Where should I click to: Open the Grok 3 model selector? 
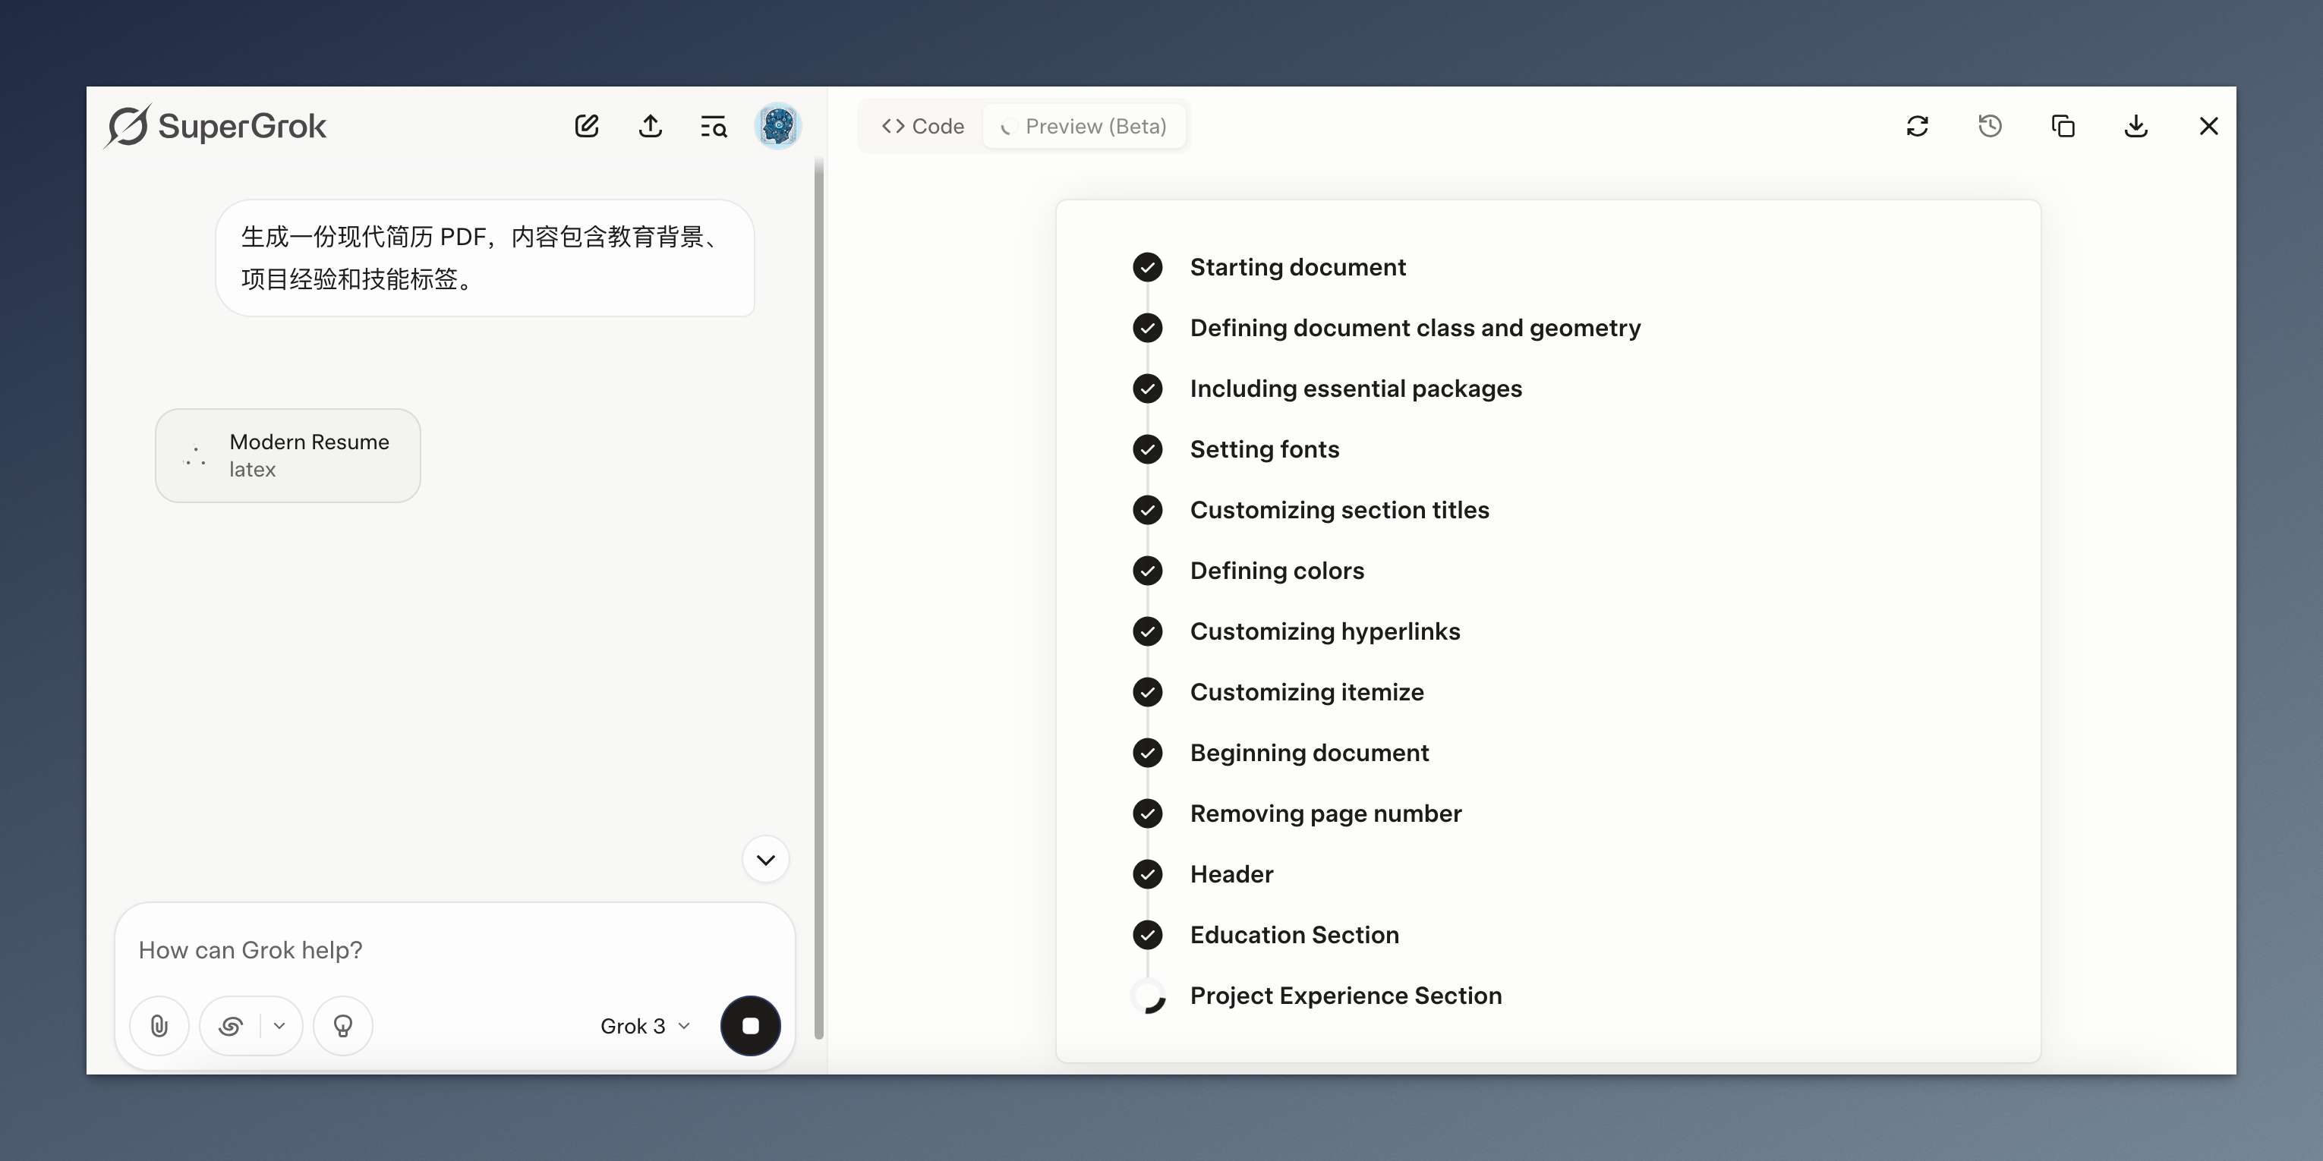[x=644, y=1026]
